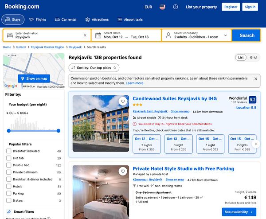
Task: Switch results to List view
Action: pos(241,57)
